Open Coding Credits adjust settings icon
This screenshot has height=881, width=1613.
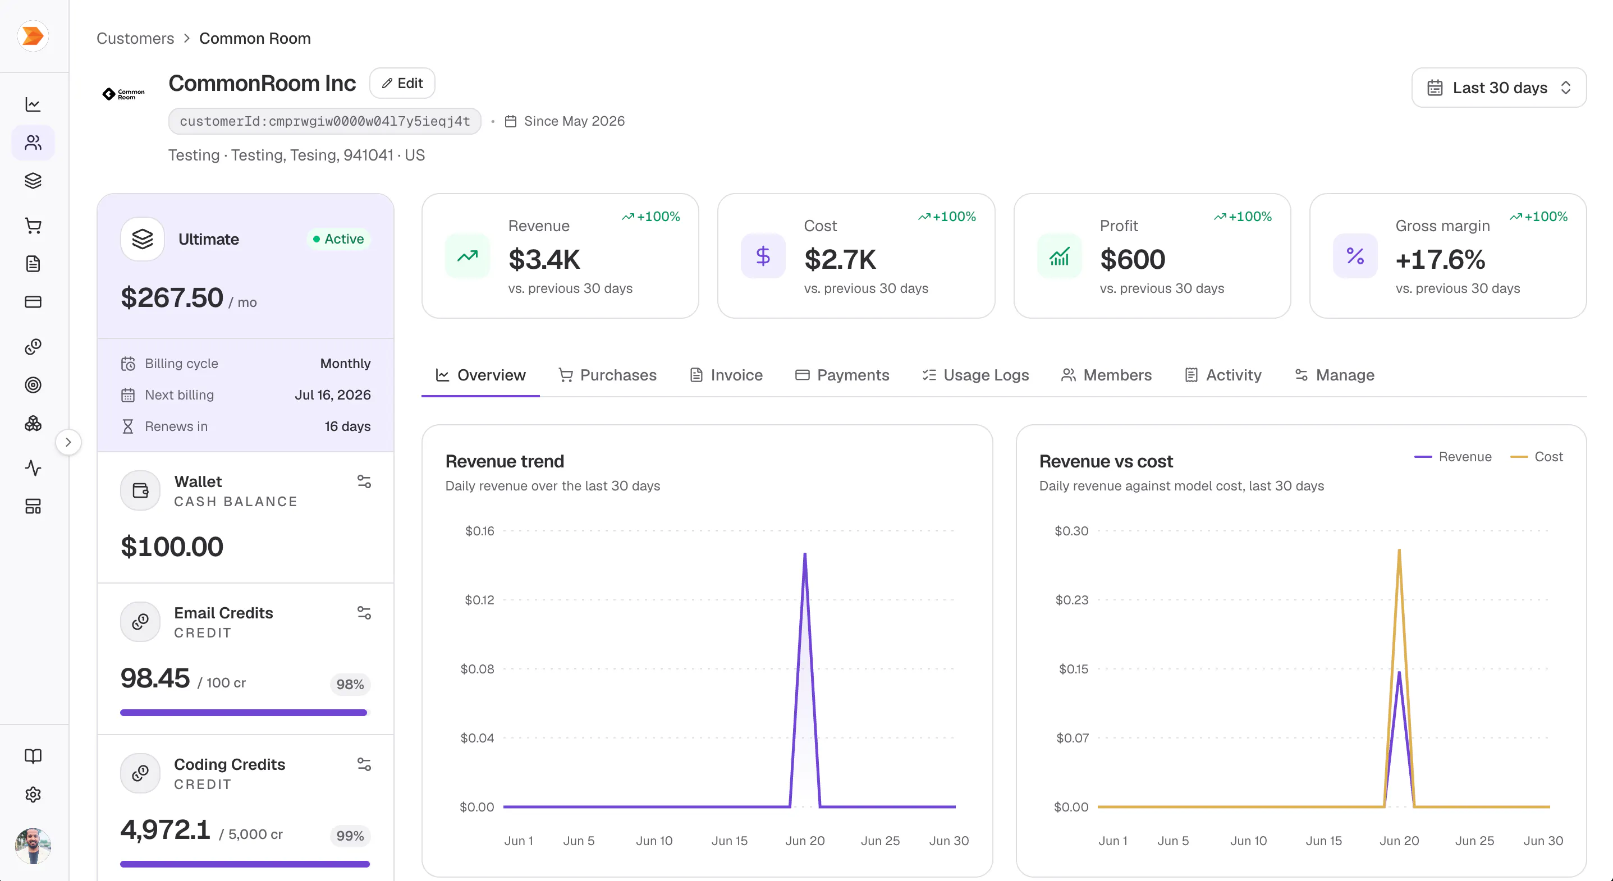click(x=364, y=764)
